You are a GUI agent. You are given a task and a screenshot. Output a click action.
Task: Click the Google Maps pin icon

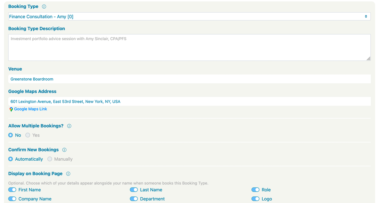(11, 109)
